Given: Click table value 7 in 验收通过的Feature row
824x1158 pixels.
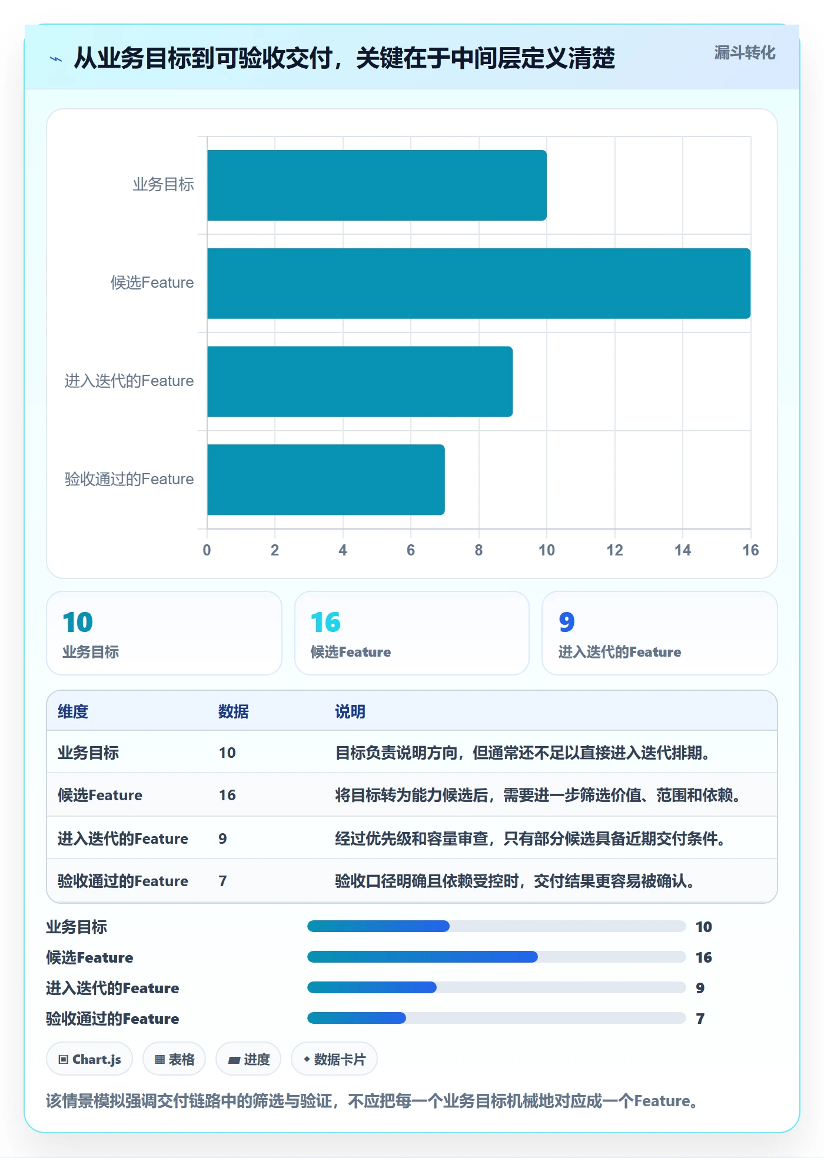Looking at the screenshot, I should (x=222, y=881).
